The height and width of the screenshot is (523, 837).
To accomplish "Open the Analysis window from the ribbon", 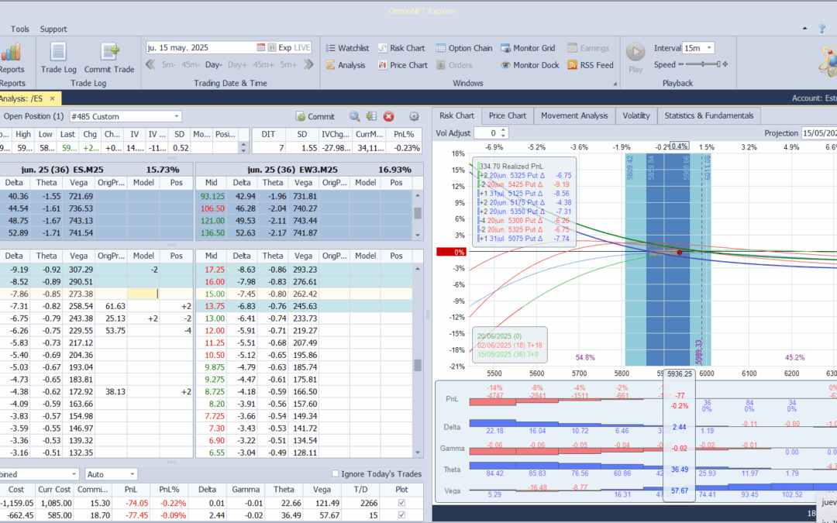I will [x=346, y=65].
